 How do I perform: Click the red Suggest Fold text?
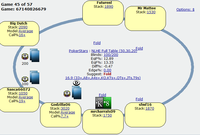[107, 74]
